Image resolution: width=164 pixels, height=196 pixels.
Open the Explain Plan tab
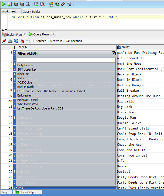[x=14, y=35]
